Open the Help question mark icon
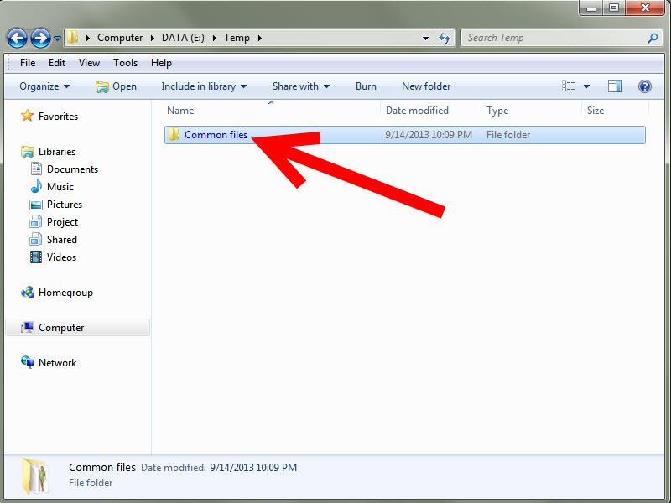This screenshot has height=503, width=671. click(x=644, y=86)
